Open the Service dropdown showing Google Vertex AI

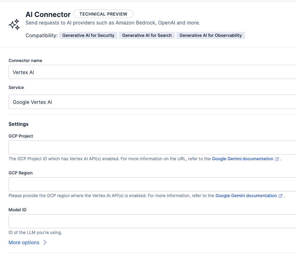(152, 102)
